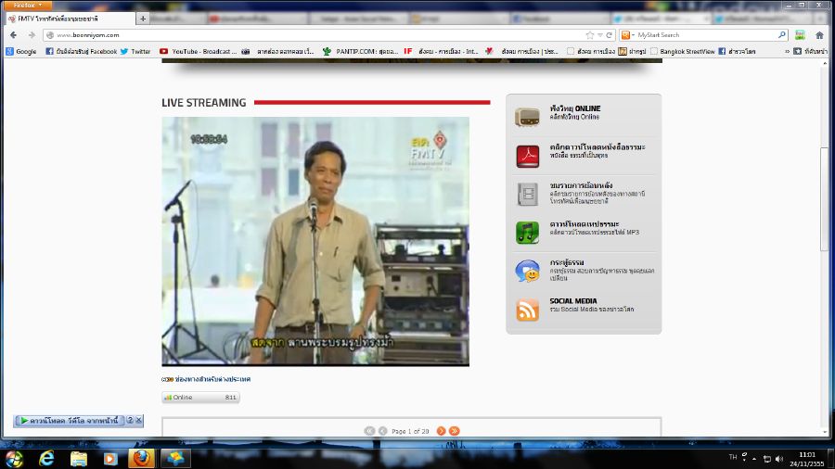Image resolution: width=835 pixels, height=469 pixels.
Task: Click the question mark on download bar
Action: point(130,420)
